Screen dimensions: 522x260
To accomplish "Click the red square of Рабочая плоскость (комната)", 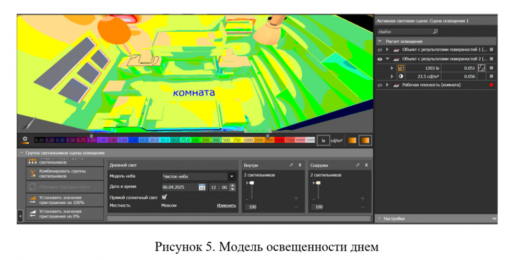I will pos(491,85).
